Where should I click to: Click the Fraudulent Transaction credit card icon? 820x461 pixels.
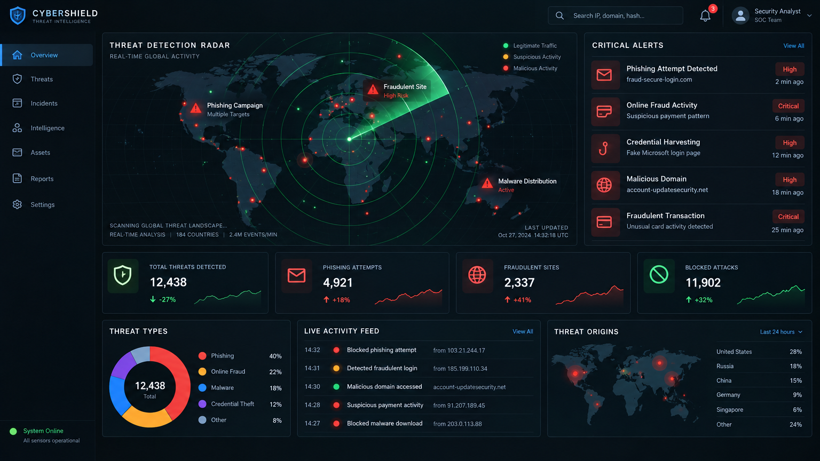[604, 222]
